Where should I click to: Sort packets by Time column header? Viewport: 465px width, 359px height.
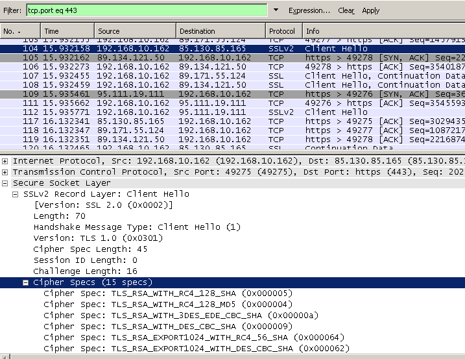67,31
